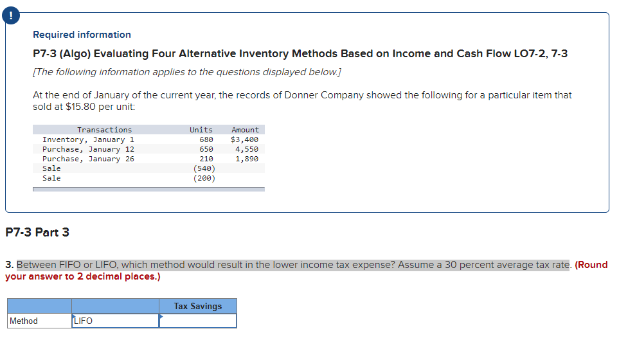
Task: Click the Transactions column header
Action: click(x=105, y=130)
